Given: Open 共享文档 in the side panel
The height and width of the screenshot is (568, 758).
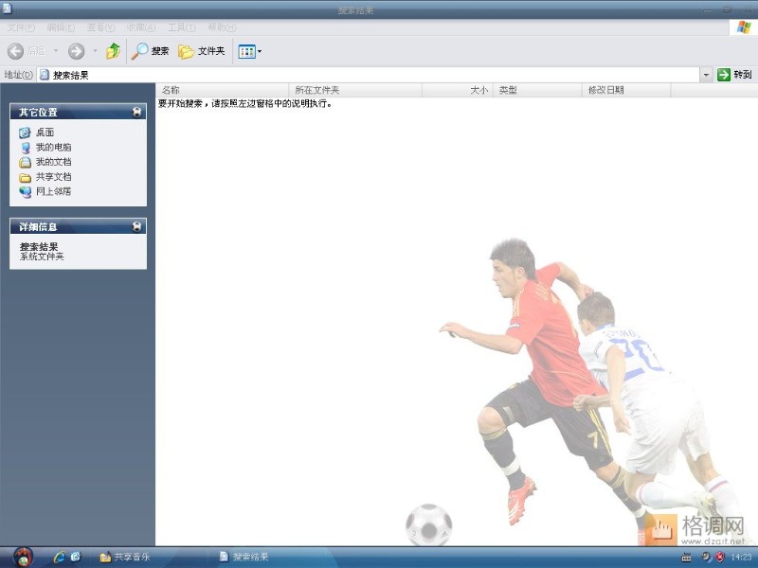Looking at the screenshot, I should [x=45, y=177].
